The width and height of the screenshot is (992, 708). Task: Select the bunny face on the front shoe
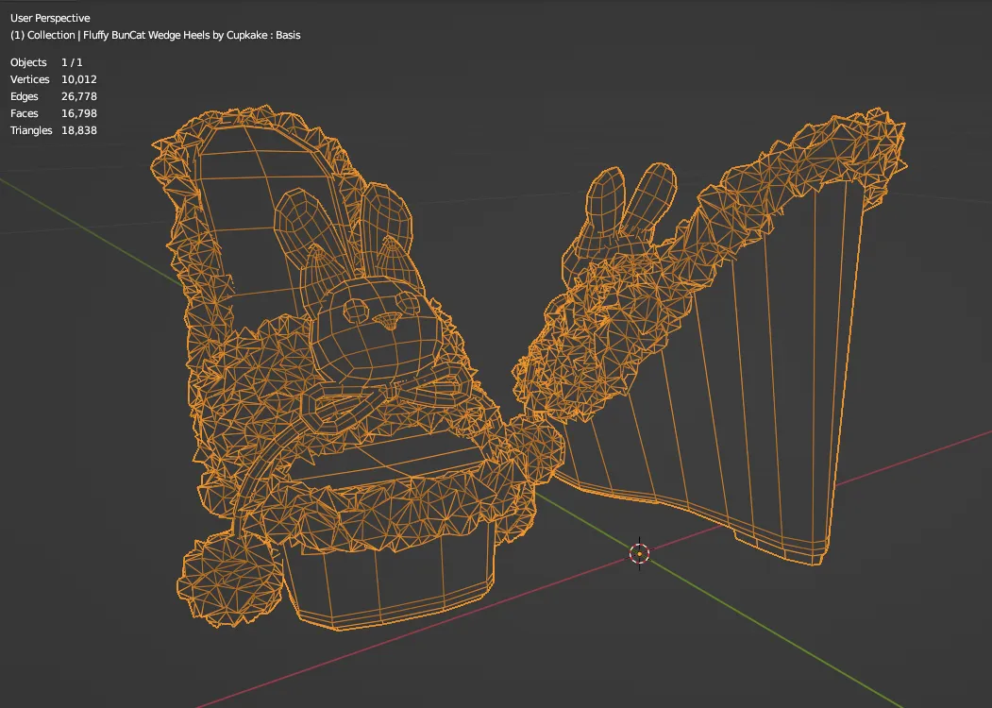point(377,329)
